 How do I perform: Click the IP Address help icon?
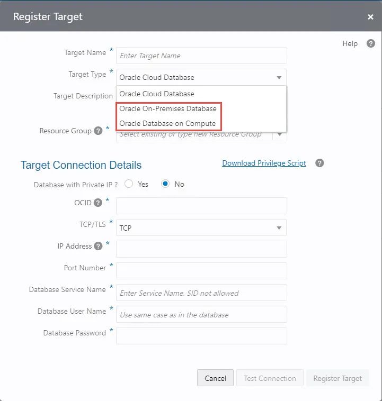(98, 246)
